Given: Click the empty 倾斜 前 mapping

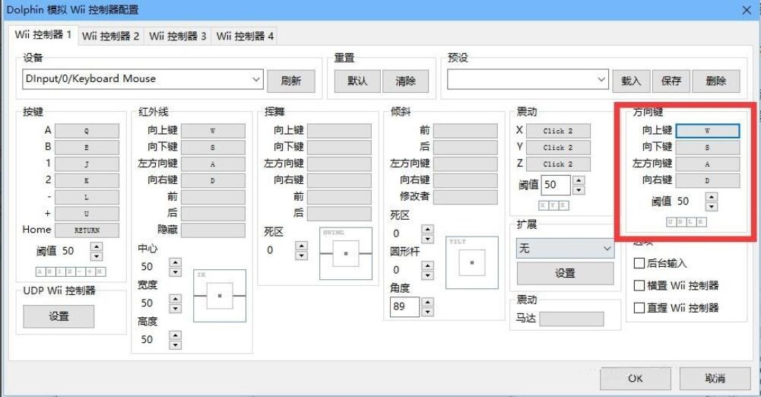Looking at the screenshot, I should click(x=465, y=131).
